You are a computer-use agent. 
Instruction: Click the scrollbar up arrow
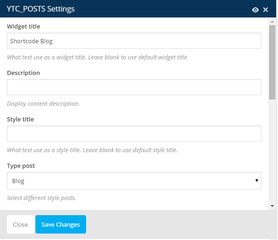coord(272,22)
